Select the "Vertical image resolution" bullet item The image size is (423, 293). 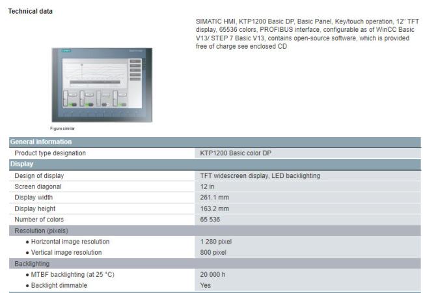[67, 253]
